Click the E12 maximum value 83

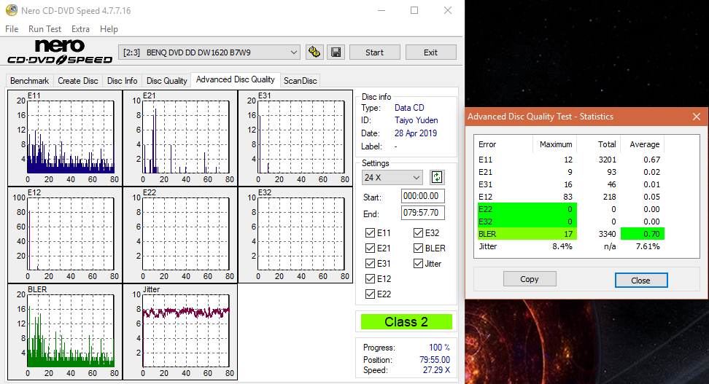(568, 197)
